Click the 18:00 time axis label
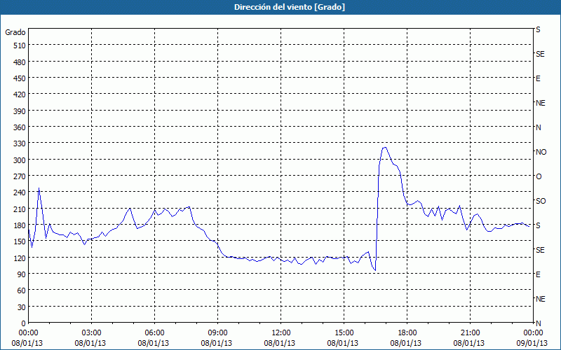 [407, 333]
